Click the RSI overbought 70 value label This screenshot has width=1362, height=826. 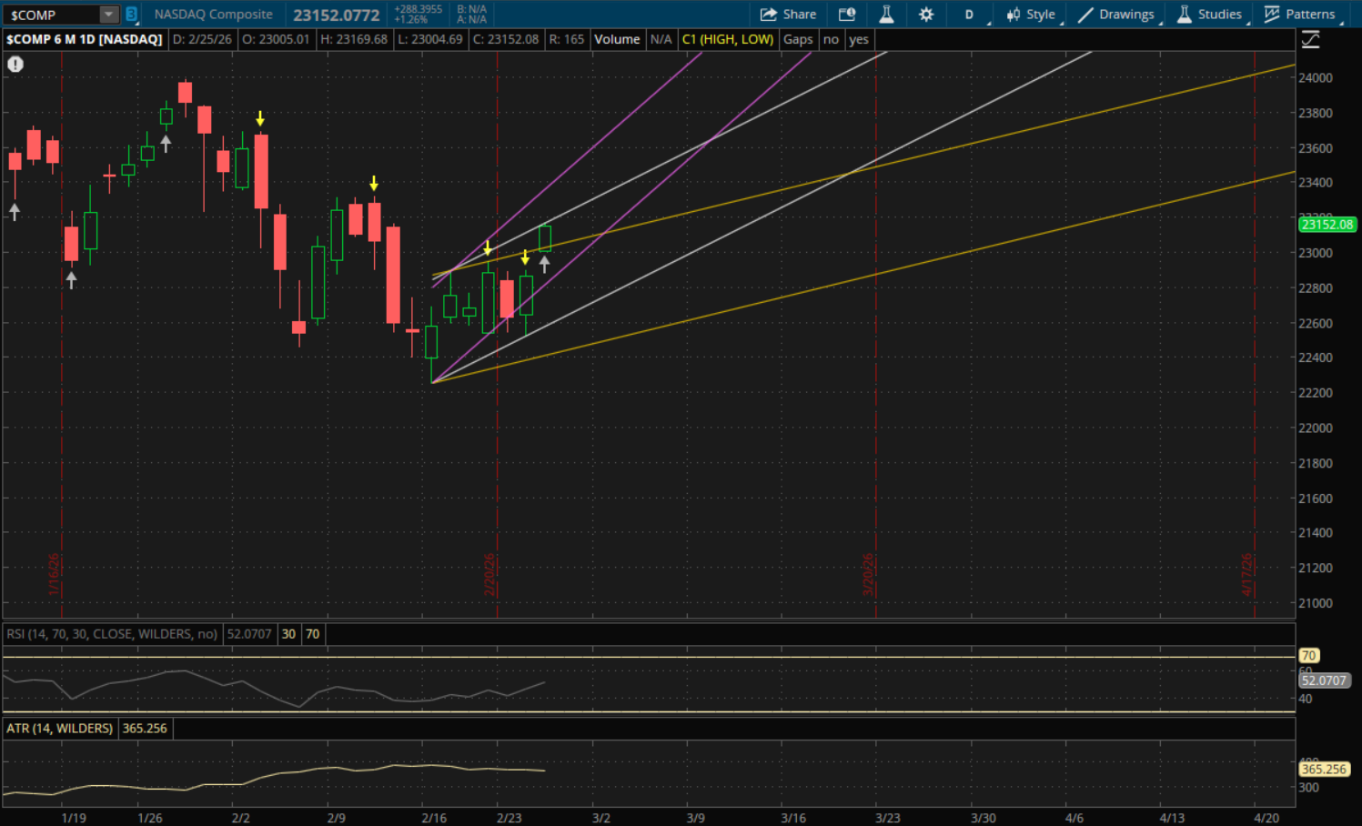click(312, 634)
